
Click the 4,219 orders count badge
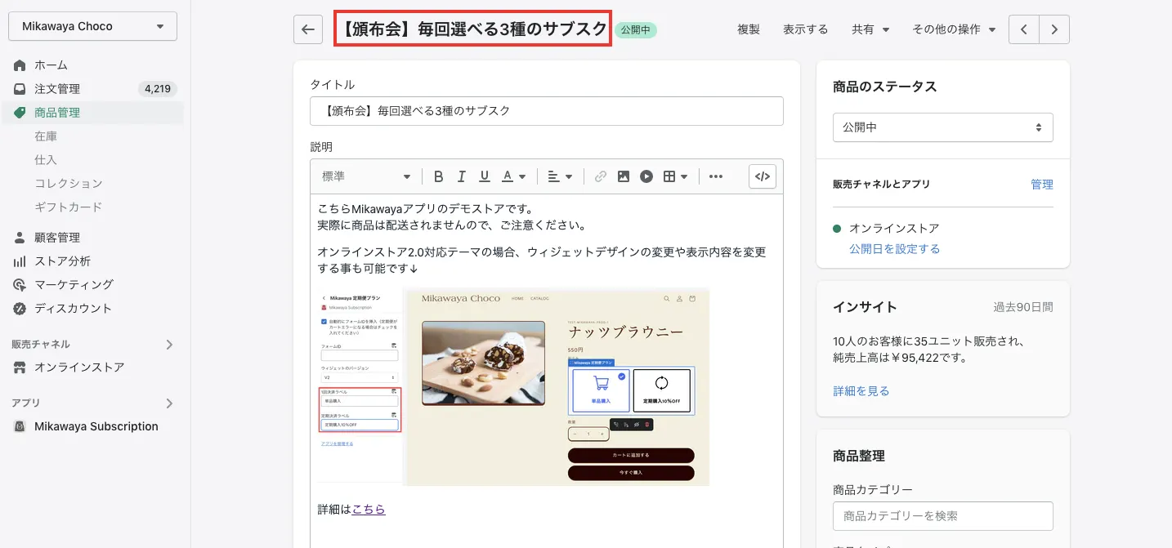pyautogui.click(x=158, y=89)
